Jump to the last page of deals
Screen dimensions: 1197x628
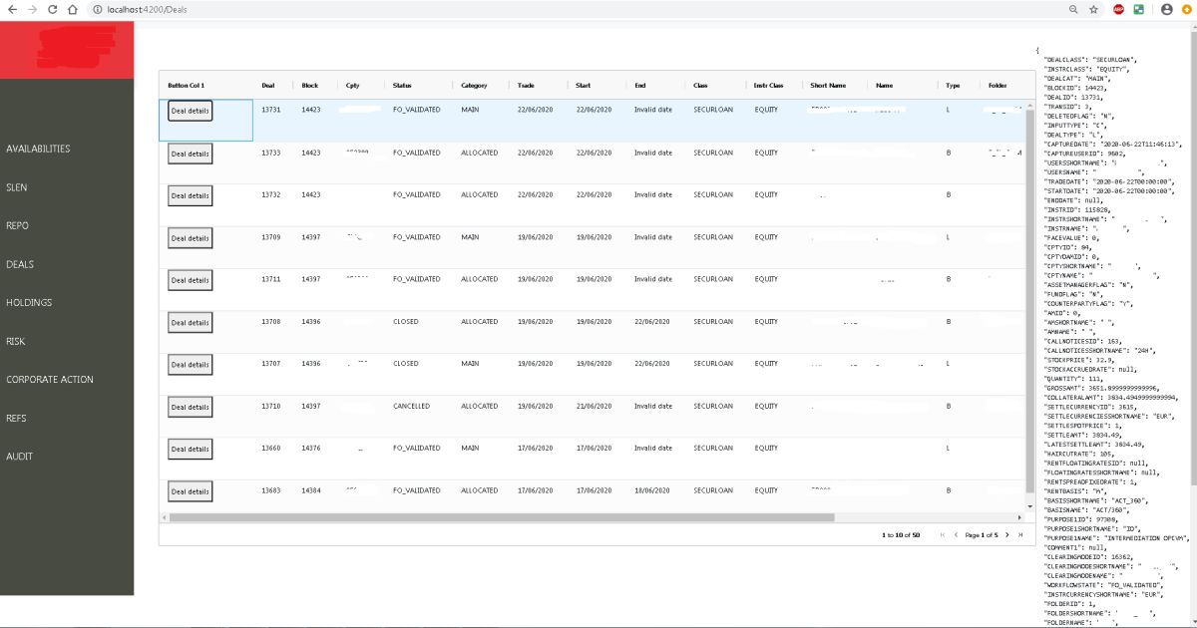pyautogui.click(x=1020, y=535)
